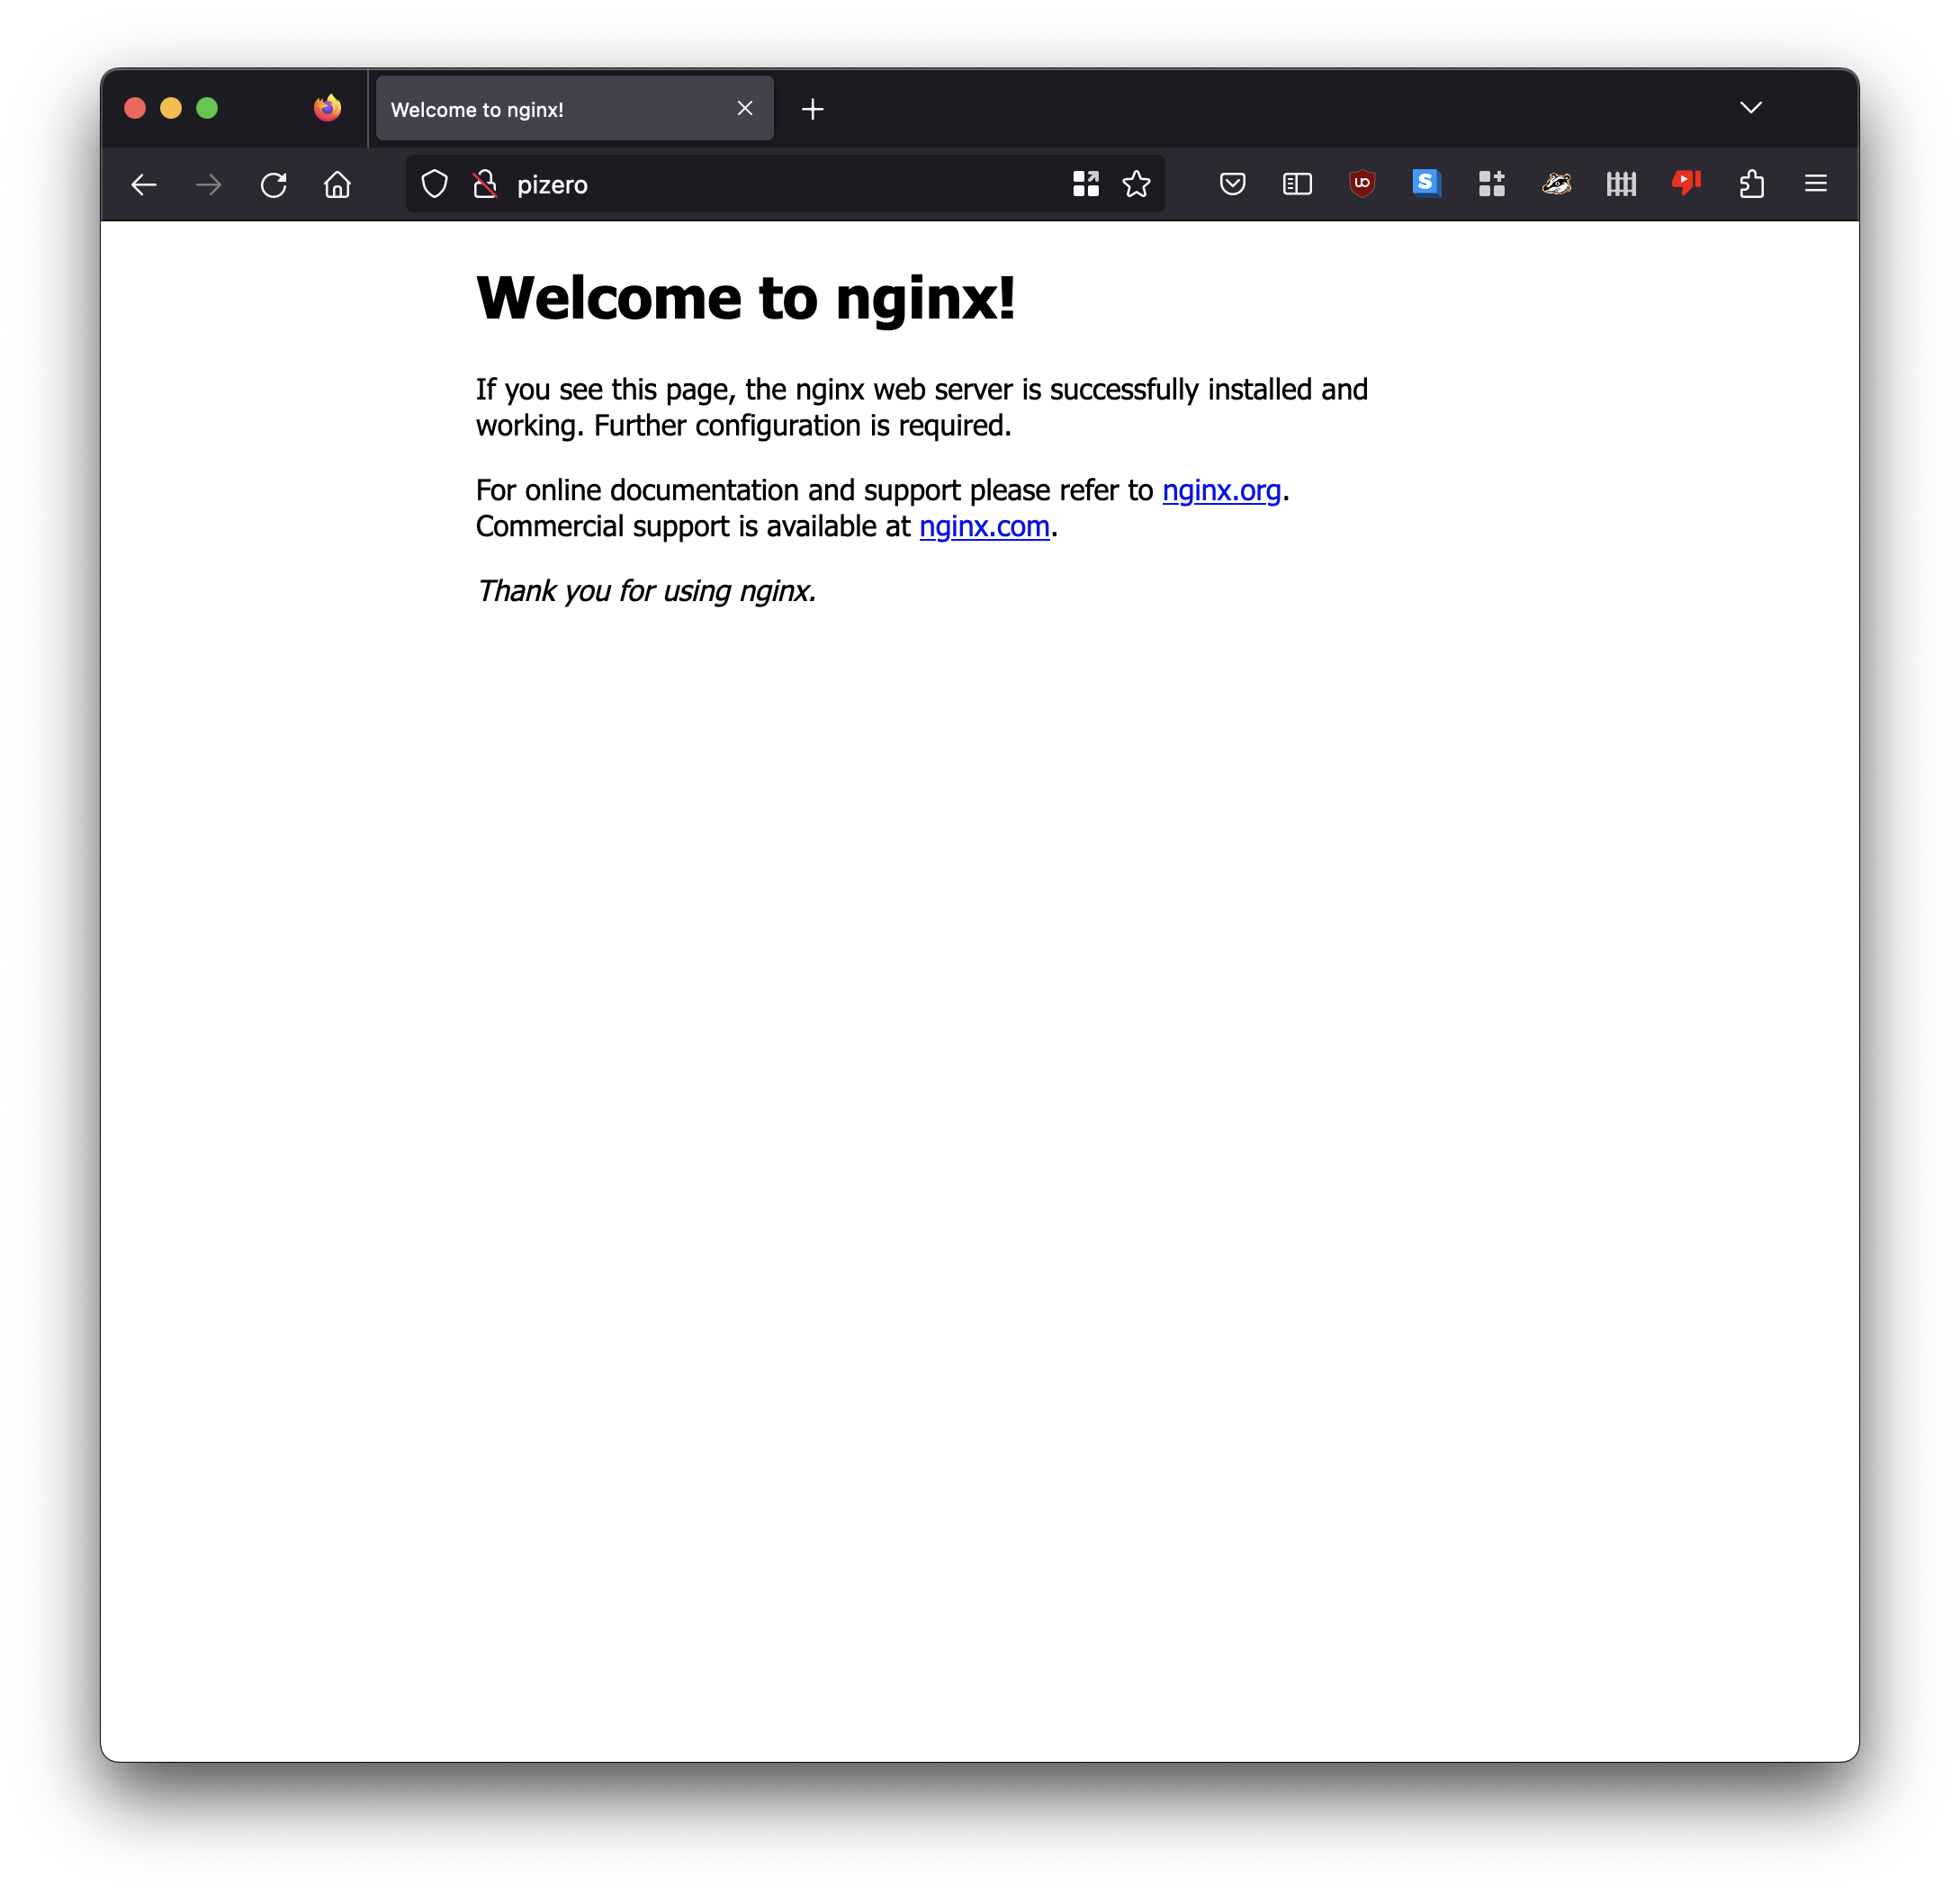This screenshot has height=1895, width=1960.
Task: Expand the list all tabs chevron
Action: 1750,108
